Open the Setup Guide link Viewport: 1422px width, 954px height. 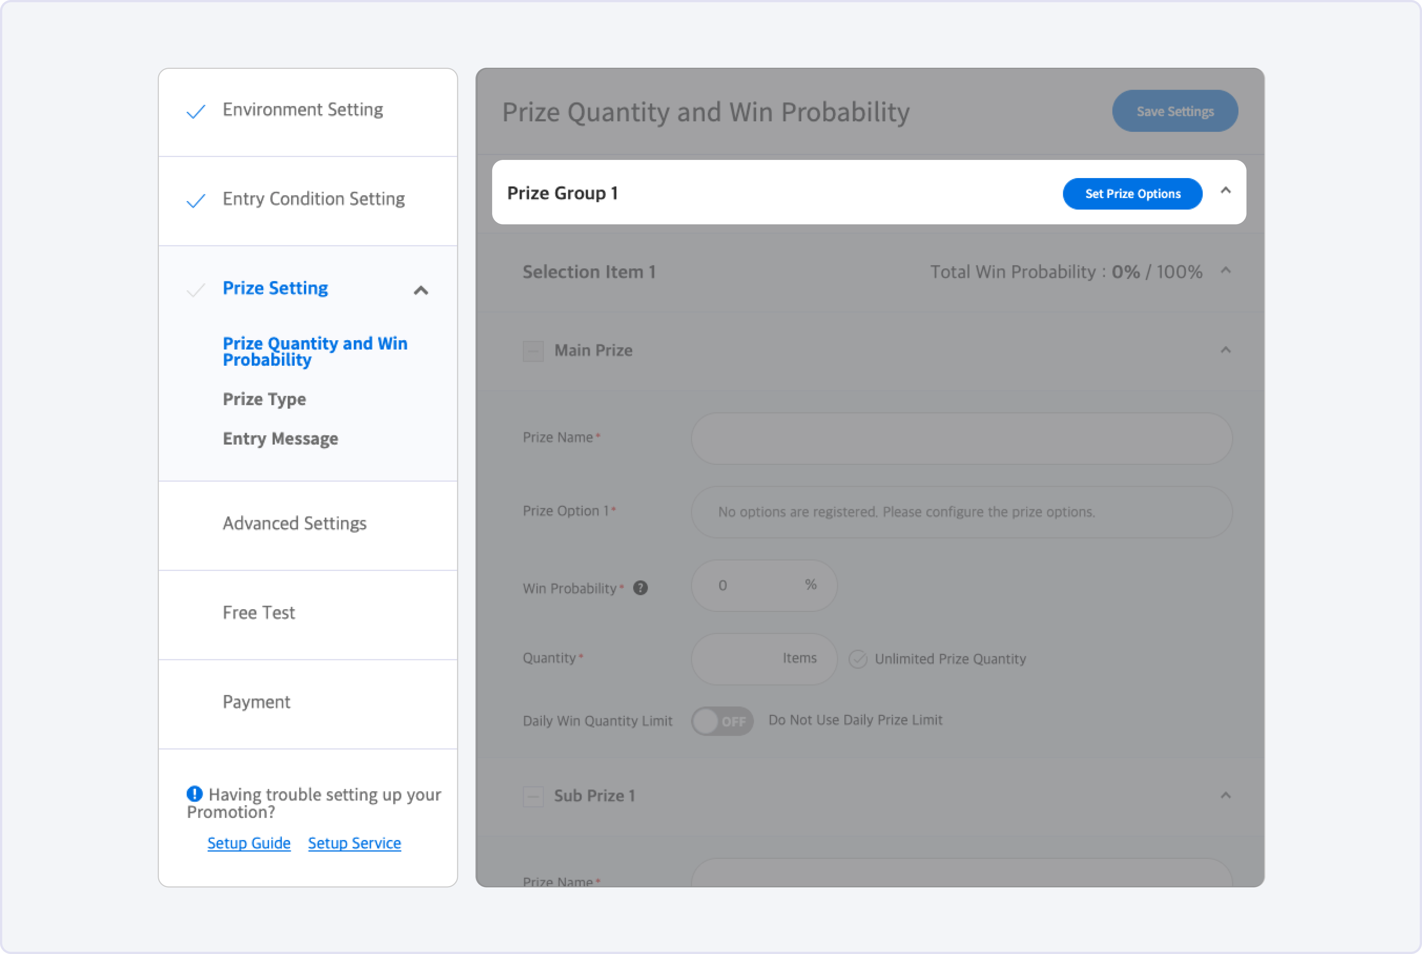click(x=249, y=843)
